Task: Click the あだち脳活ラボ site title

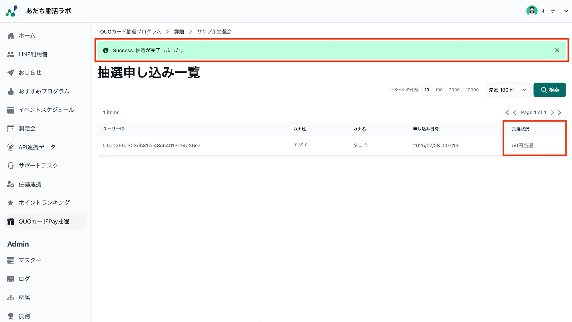Action: [x=49, y=11]
